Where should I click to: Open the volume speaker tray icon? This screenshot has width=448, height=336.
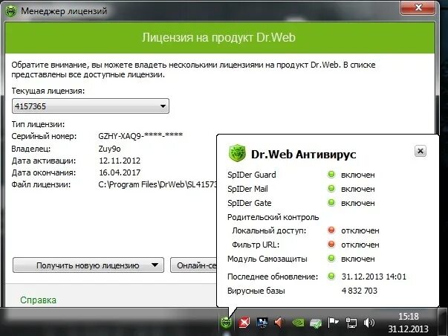point(369,323)
